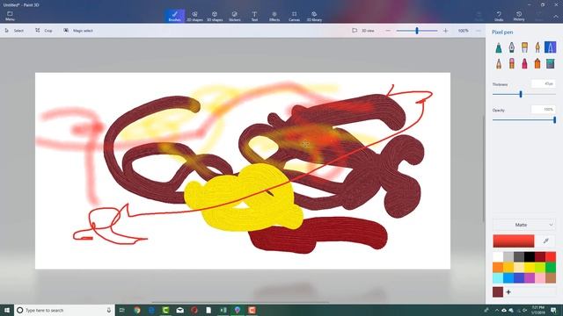Choose the Select tool

(x=14, y=31)
